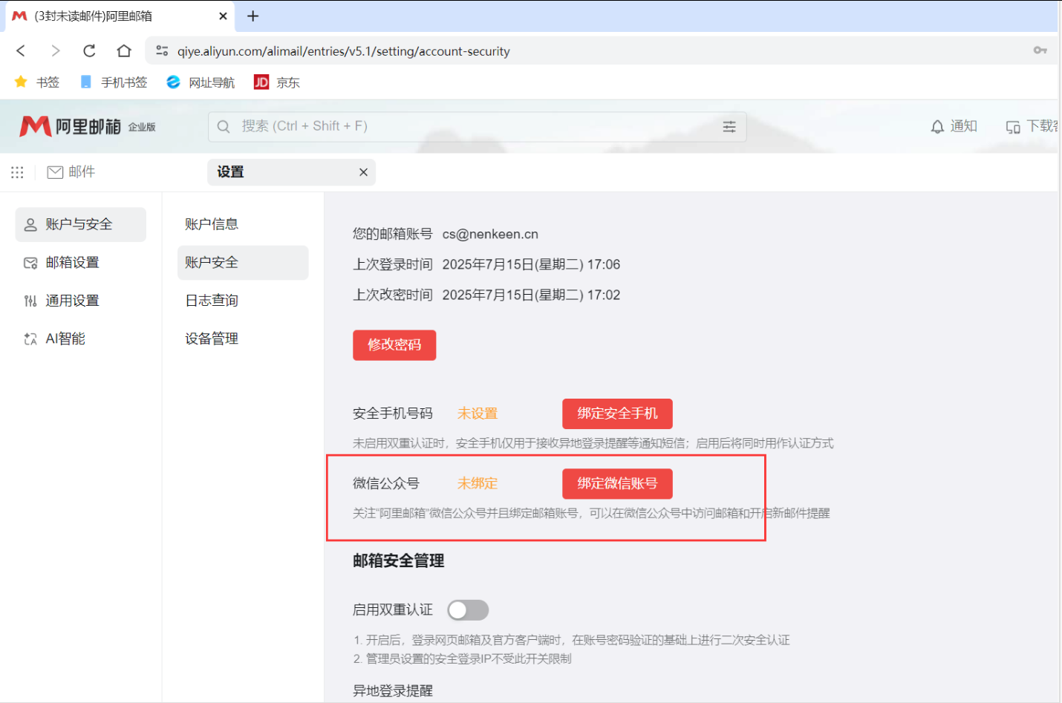Open 网址导航 bookmark
This screenshot has width=1062, height=703.
pyautogui.click(x=201, y=82)
